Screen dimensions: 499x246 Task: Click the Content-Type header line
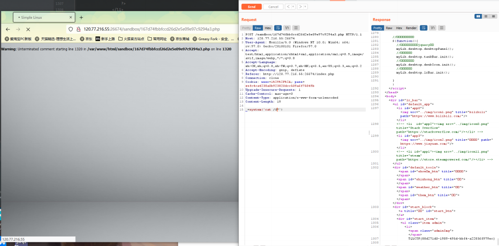coord(292,98)
